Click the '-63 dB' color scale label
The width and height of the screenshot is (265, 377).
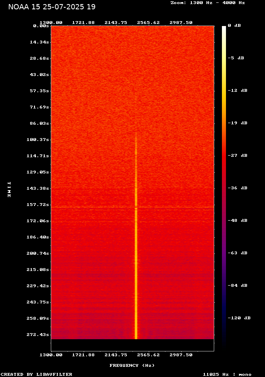coord(238,253)
